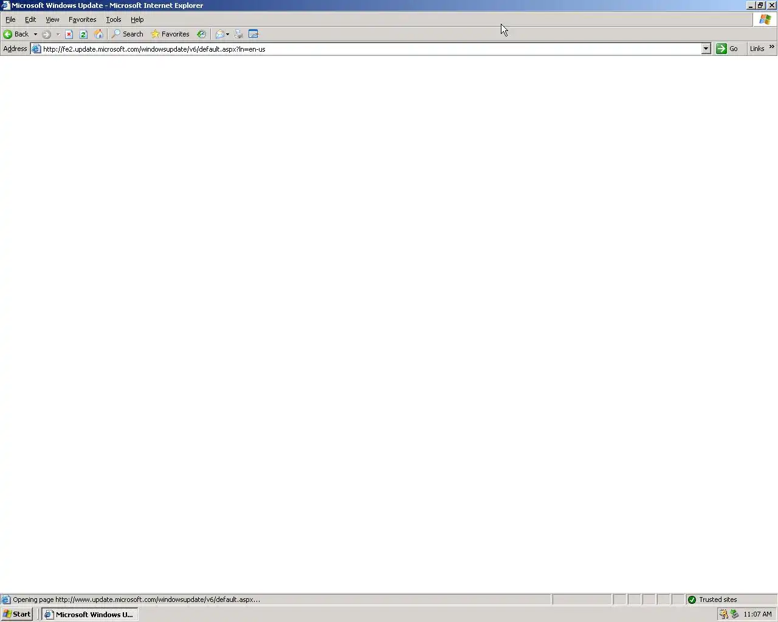
Task: Expand the Links toolbar chevron
Action: 772,47
